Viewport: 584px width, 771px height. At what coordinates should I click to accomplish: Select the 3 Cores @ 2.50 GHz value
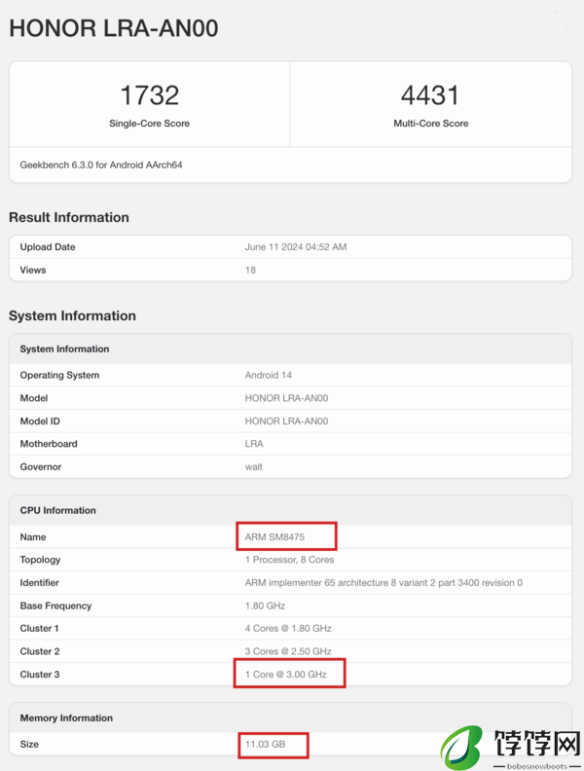(x=288, y=651)
